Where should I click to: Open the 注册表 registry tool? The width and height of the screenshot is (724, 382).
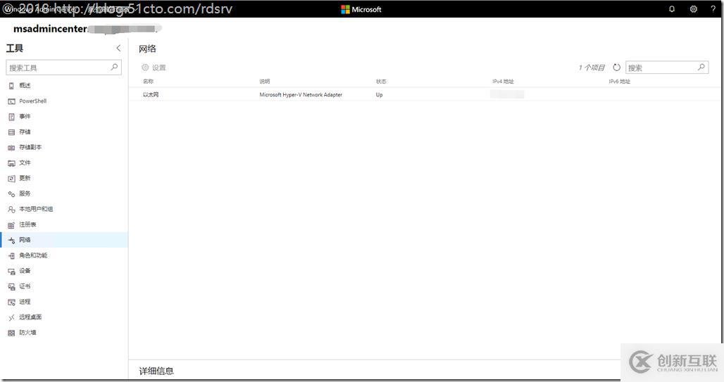tap(27, 224)
